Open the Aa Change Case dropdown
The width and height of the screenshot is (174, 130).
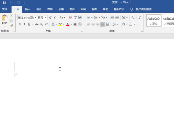click(x=62, y=18)
